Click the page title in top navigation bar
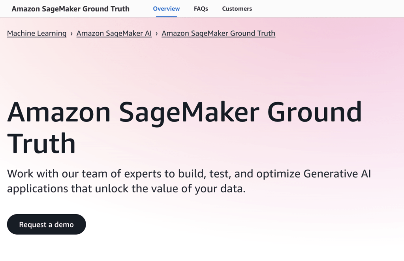Image resolution: width=404 pixels, height=261 pixels. 70,9
